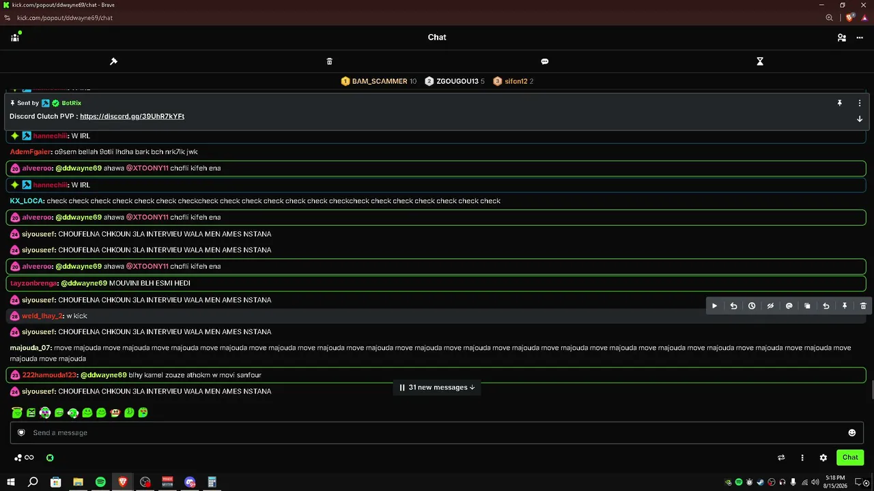The height and width of the screenshot is (491, 874).
Task: Click the chat scrollbar thumb
Action: coord(871,390)
